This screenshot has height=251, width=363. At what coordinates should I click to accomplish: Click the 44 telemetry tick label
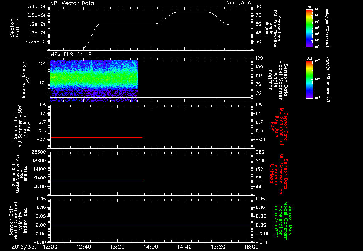[x=258, y=186]
